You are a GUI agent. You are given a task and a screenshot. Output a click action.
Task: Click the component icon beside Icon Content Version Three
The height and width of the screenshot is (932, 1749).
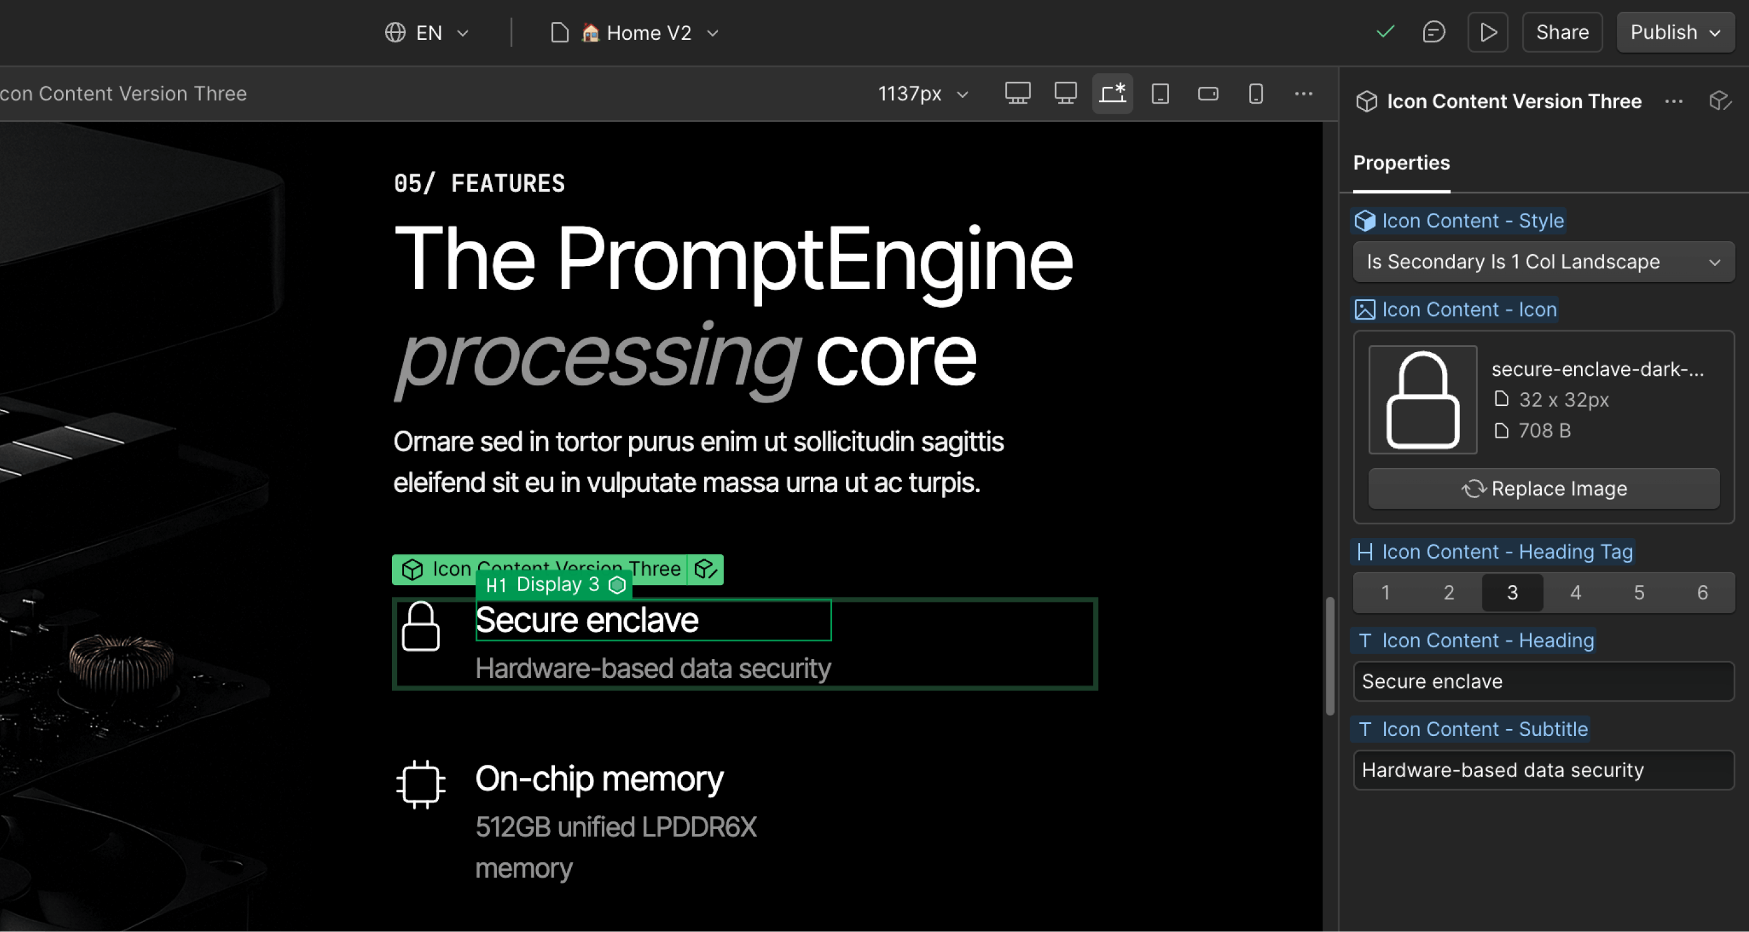click(x=1366, y=101)
